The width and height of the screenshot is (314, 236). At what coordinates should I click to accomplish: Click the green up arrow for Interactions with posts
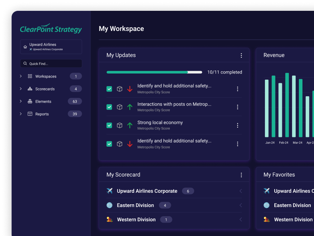(130, 107)
